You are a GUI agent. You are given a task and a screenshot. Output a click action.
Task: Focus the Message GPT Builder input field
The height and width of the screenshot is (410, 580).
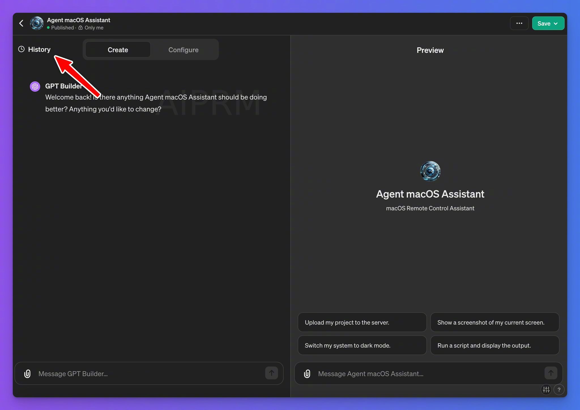(149, 374)
